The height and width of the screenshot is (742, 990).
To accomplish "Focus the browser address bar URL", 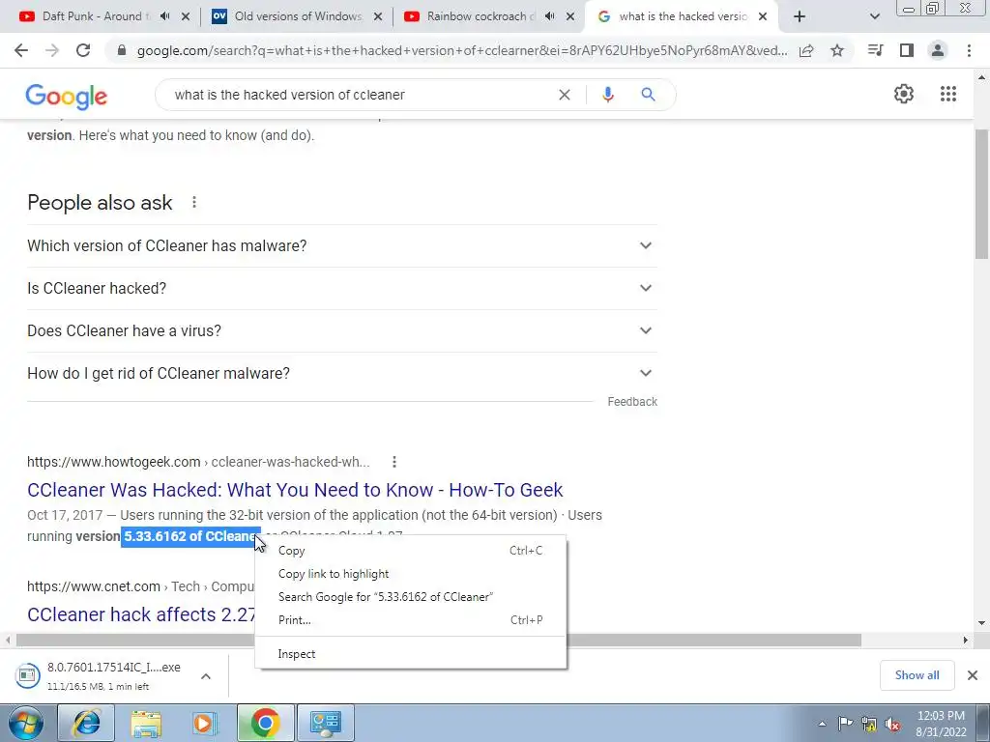I will [462, 50].
